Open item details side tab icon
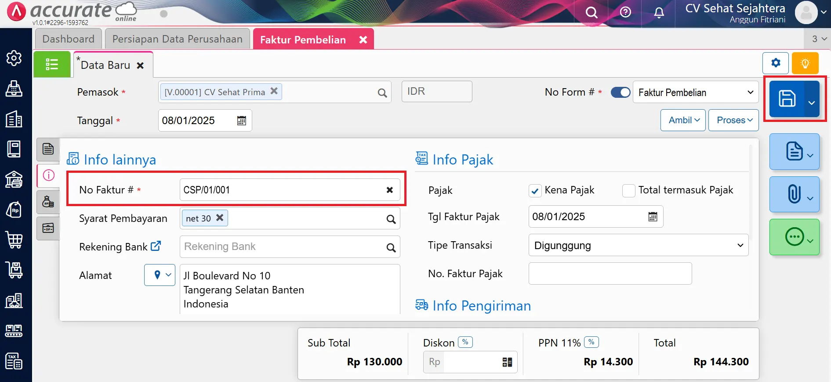This screenshot has height=382, width=831. (48, 149)
